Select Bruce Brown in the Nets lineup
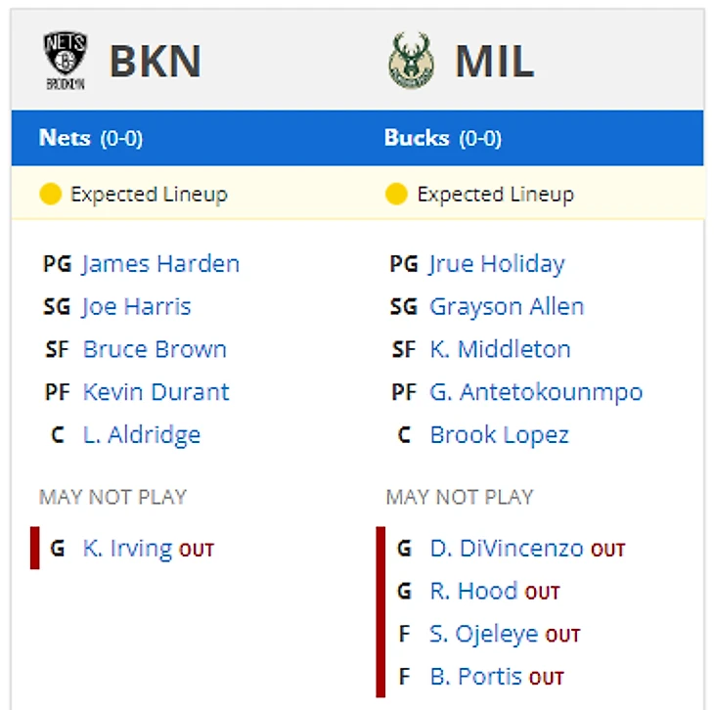This screenshot has width=714, height=710. coord(155,349)
